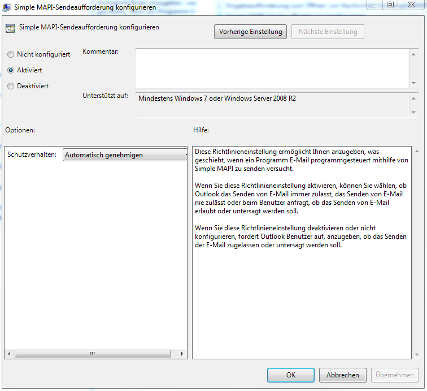Screen dimensions: 427x391
Task: Click the 'Schutzverhalten:' label
Action: (32, 154)
